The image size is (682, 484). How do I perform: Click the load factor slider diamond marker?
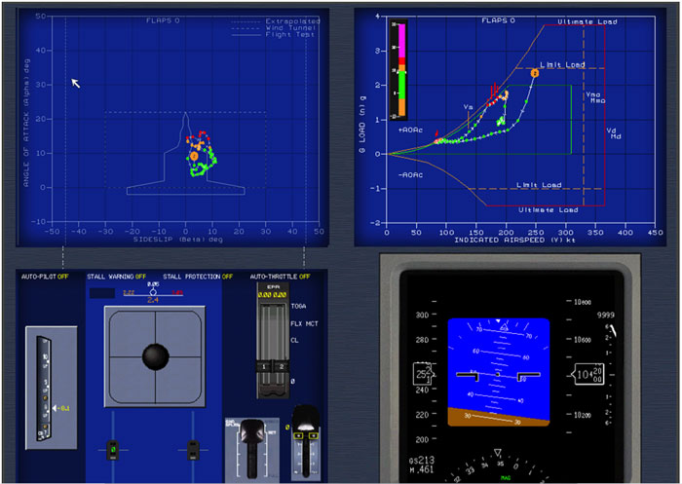[153, 292]
